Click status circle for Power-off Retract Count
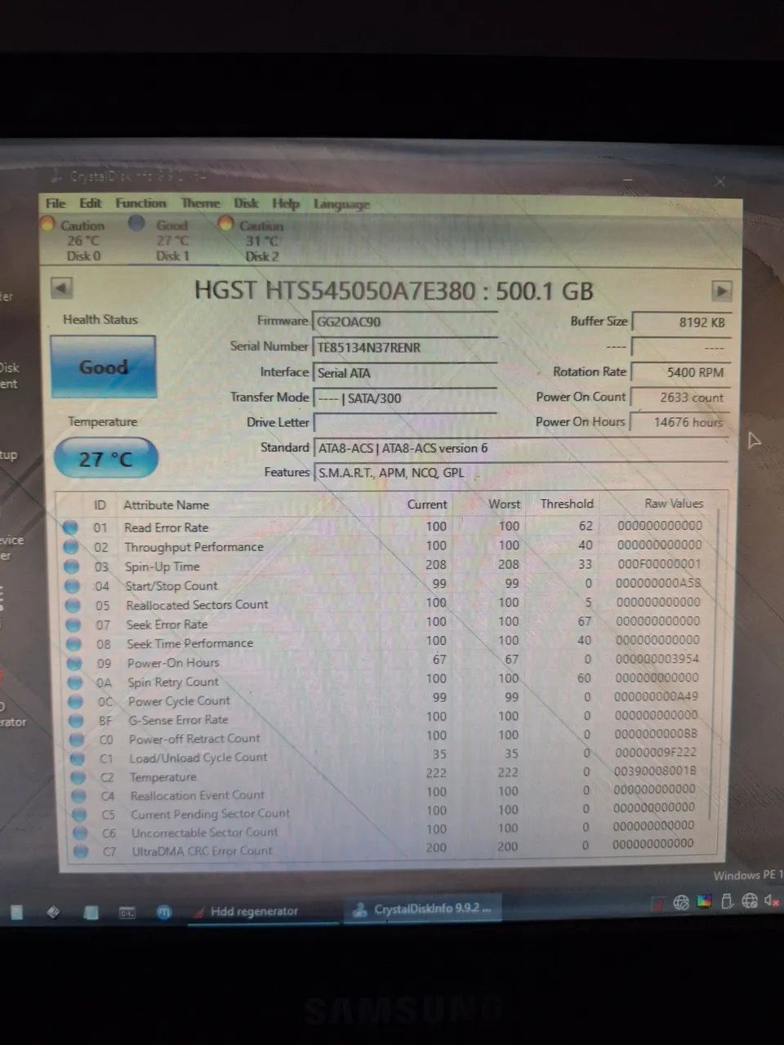Viewport: 784px width, 1045px height. click(x=78, y=740)
